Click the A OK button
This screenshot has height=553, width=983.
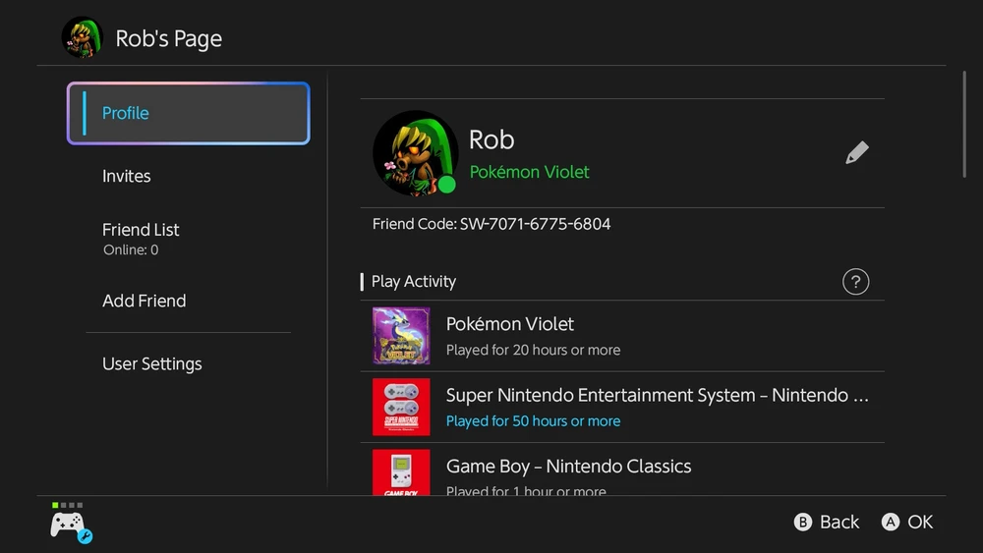[x=907, y=522]
